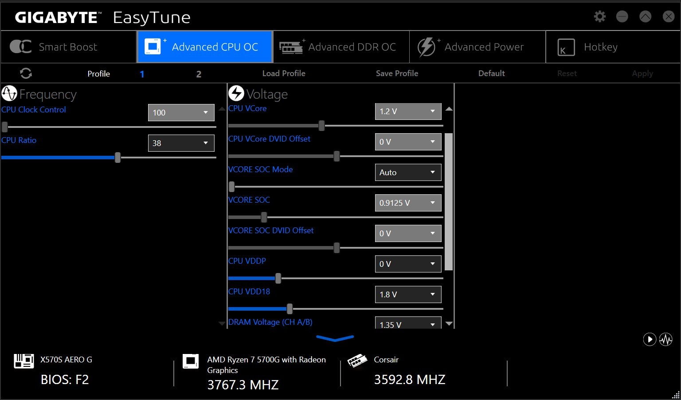Click CPU Ratio slider handle
Screen dimensions: 681x400
point(117,158)
